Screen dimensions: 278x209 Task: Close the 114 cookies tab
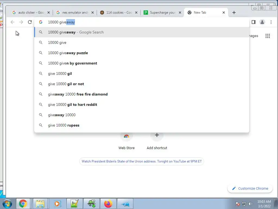[136, 13]
